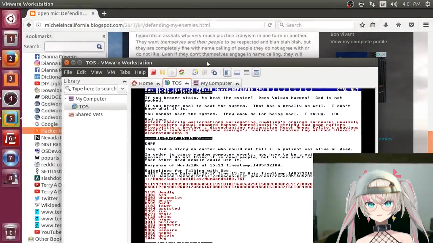
Task: Open the VMware Tabs menu
Action: (x=124, y=72)
